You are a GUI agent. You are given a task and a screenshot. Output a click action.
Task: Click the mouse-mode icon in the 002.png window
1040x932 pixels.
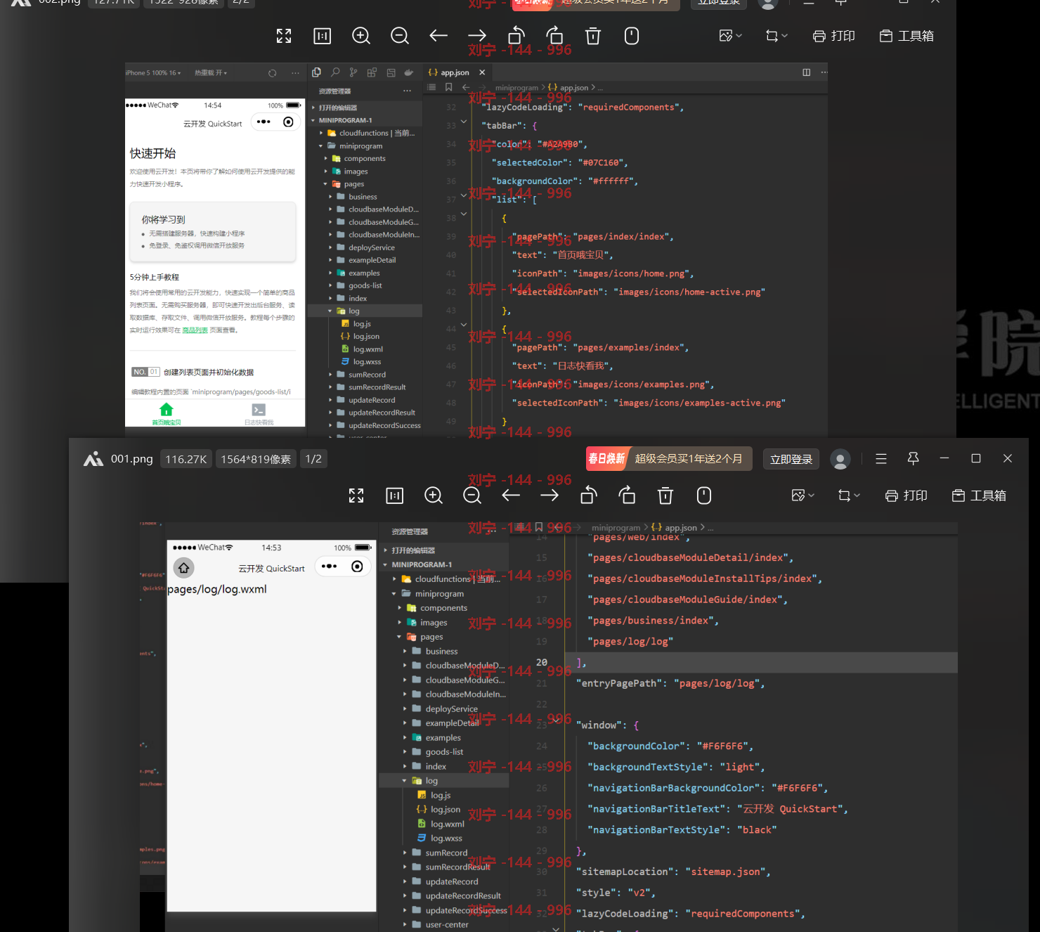632,36
